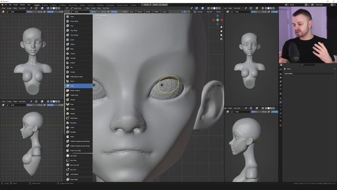337x190 pixels.
Task: Select the Boundary brush
Action: pyautogui.click(x=78, y=123)
